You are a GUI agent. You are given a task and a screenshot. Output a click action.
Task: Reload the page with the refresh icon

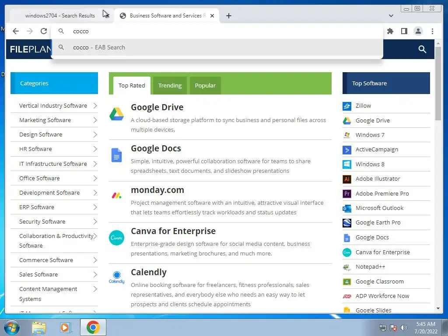(x=44, y=31)
